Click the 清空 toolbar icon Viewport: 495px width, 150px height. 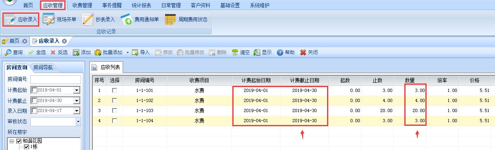click(235, 52)
